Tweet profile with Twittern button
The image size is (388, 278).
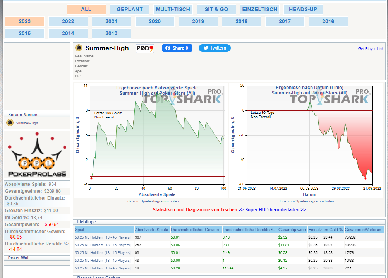pos(215,48)
